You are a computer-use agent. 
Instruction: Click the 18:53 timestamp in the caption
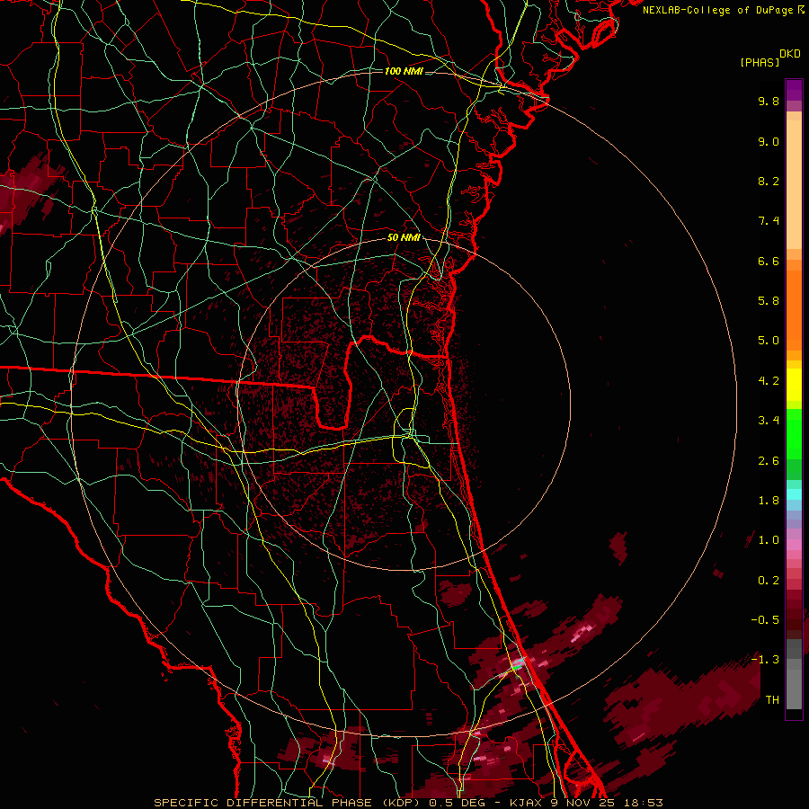642,803
